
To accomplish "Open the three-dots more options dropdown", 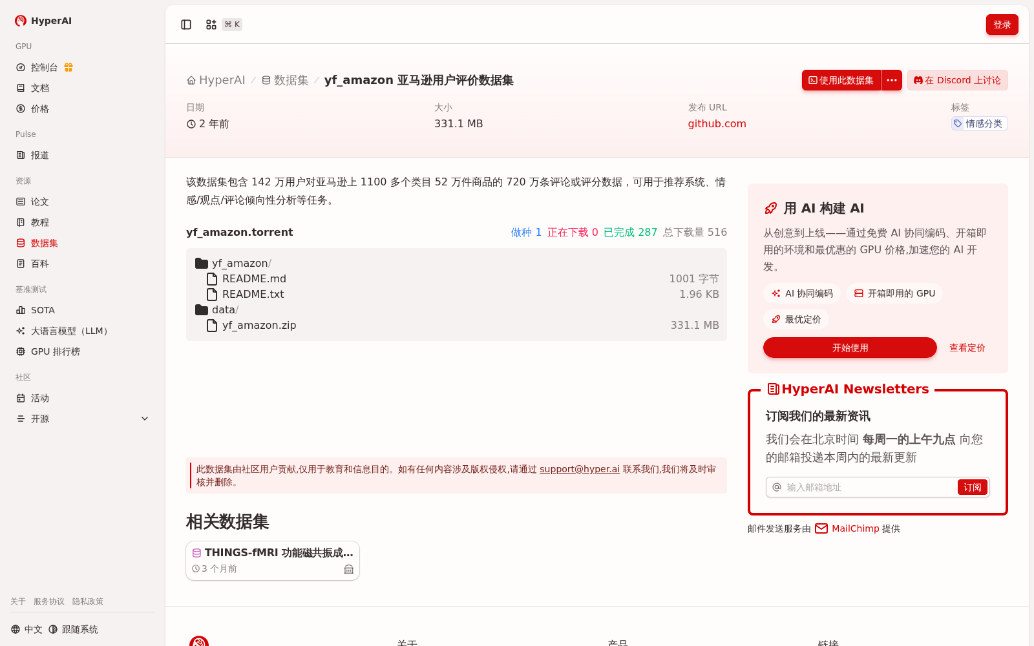I will coord(892,80).
